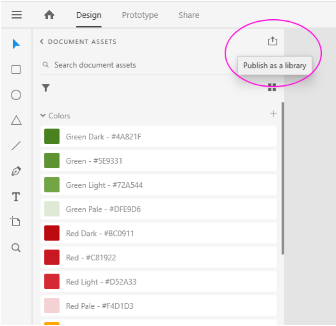Click the Publish as a library icon

(272, 41)
